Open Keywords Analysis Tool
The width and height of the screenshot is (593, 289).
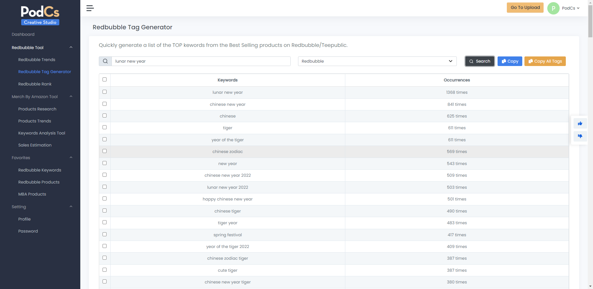click(42, 133)
